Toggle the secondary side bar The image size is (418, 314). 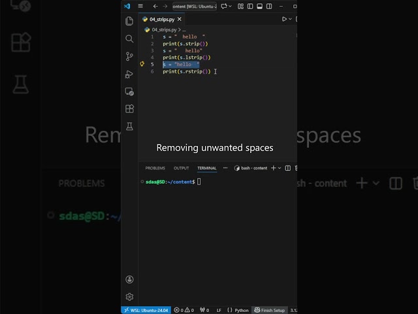click(x=269, y=6)
